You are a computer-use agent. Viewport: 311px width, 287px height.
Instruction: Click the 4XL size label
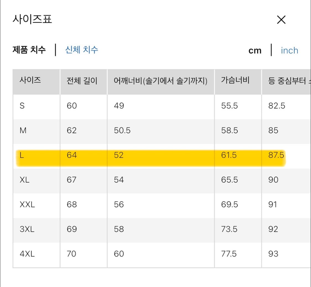click(x=27, y=254)
